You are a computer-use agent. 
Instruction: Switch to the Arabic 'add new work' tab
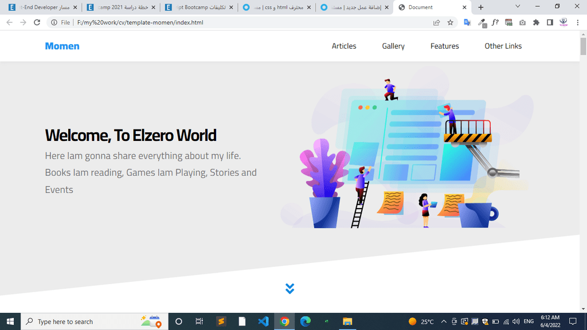click(x=354, y=7)
